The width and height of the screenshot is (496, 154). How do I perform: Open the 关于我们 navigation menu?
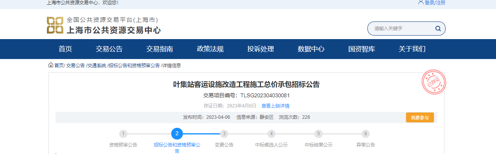pos(412,49)
